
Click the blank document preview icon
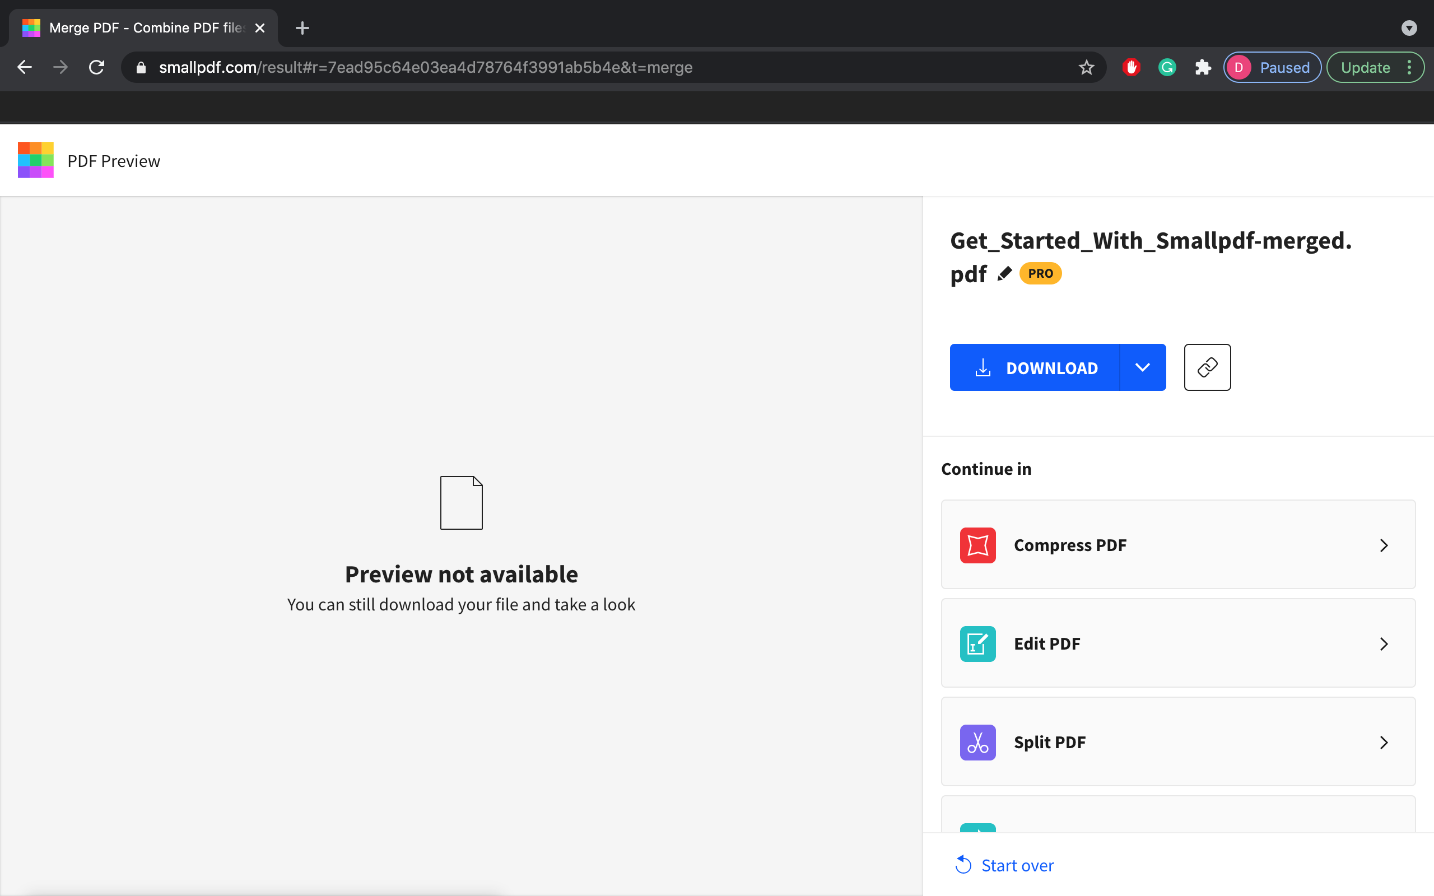[x=461, y=502]
